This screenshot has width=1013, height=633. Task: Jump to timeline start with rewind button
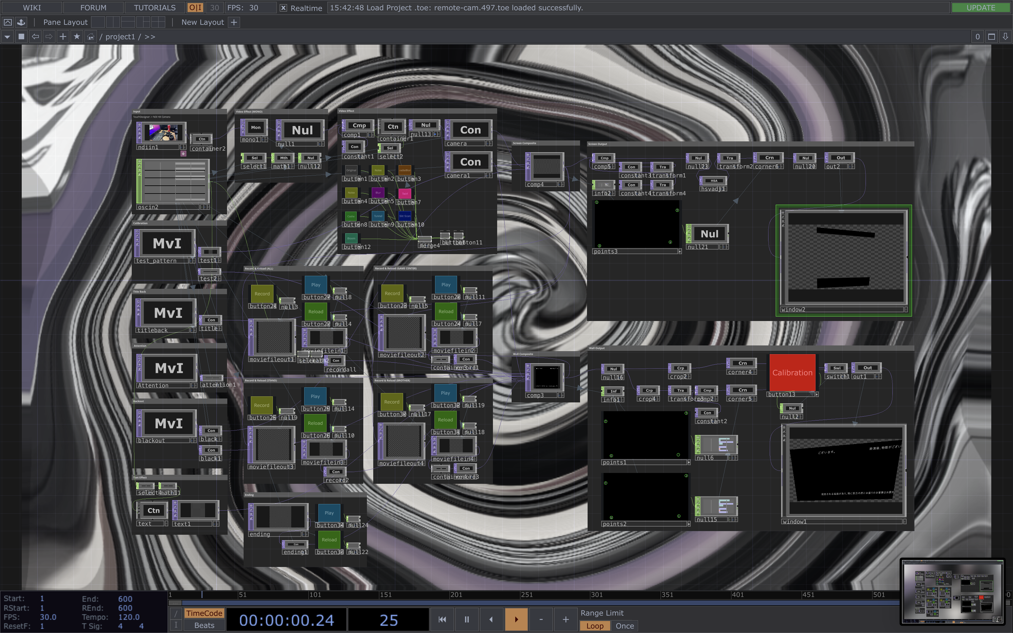click(442, 619)
